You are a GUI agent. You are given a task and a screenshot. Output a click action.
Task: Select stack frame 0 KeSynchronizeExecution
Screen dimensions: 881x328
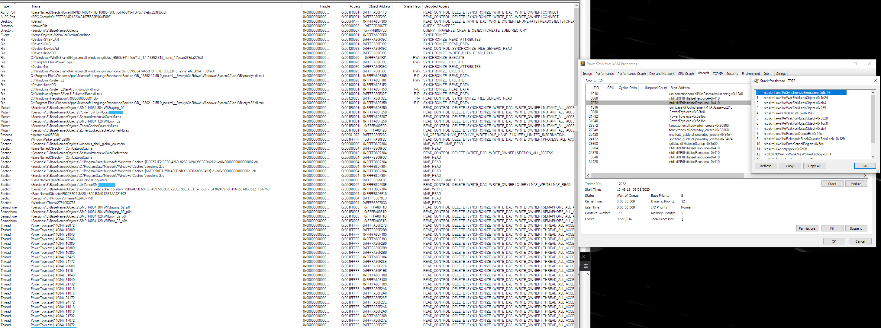[801, 93]
